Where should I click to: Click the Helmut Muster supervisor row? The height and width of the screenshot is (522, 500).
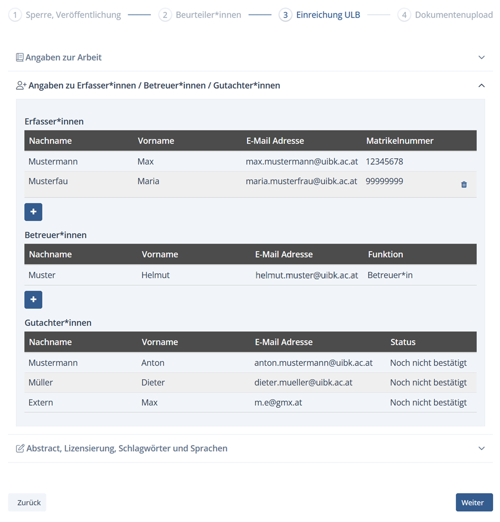coord(250,275)
